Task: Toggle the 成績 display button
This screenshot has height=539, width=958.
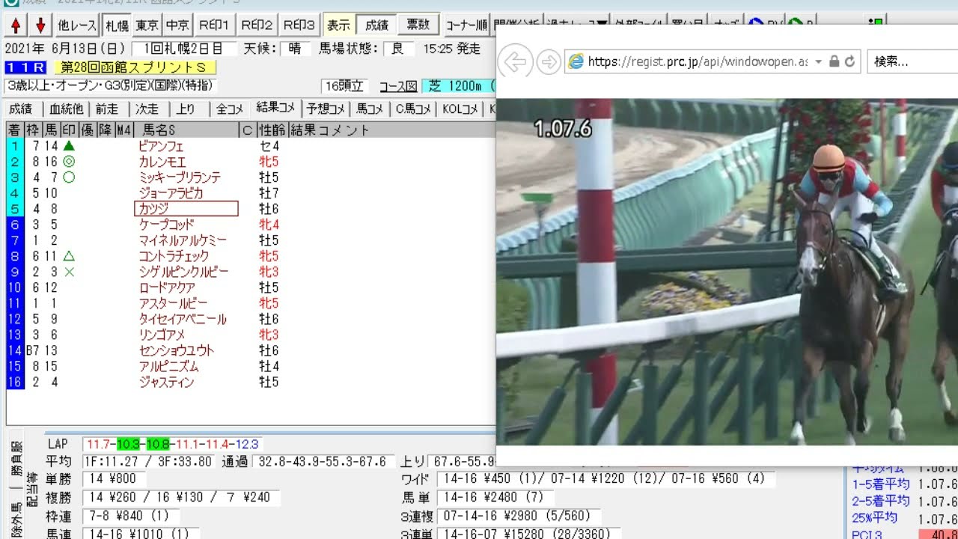Action: point(376,25)
